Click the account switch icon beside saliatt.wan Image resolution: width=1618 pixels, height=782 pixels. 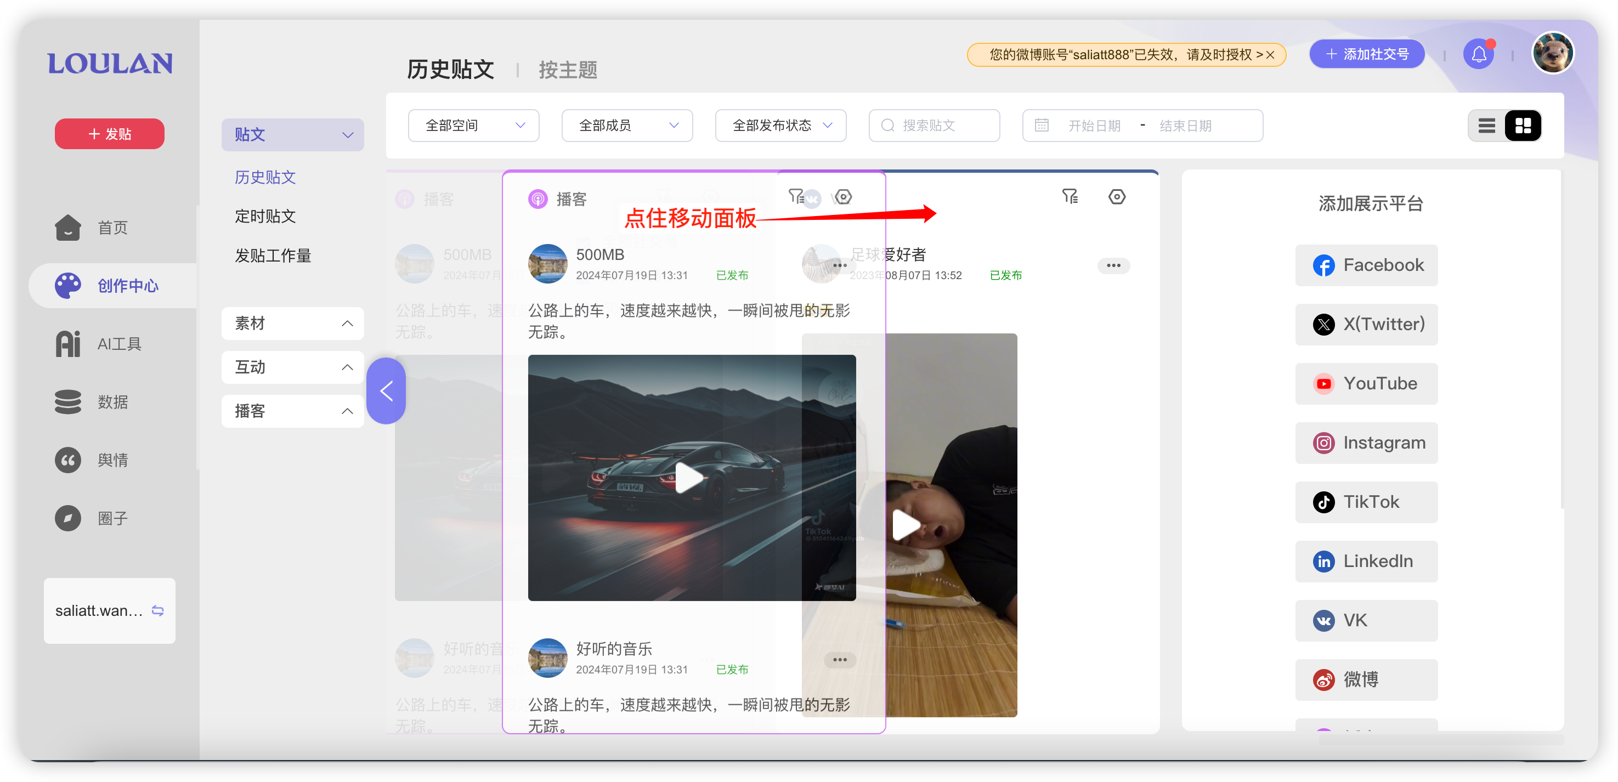tap(157, 610)
